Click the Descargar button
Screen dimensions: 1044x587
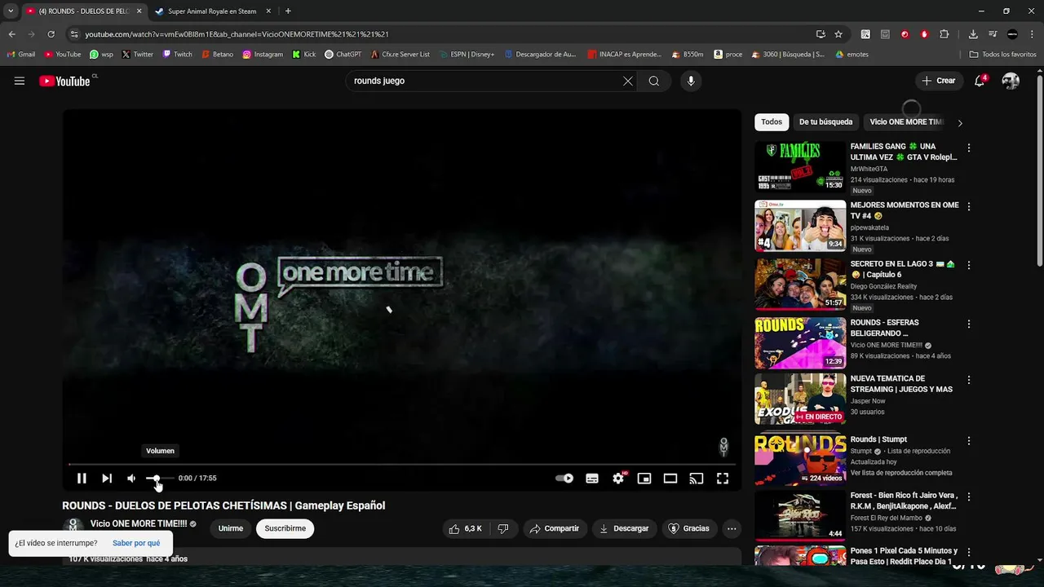point(624,528)
